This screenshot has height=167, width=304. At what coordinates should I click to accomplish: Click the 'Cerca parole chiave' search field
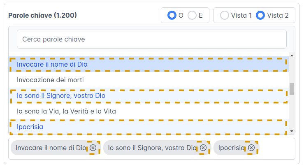pos(151,39)
